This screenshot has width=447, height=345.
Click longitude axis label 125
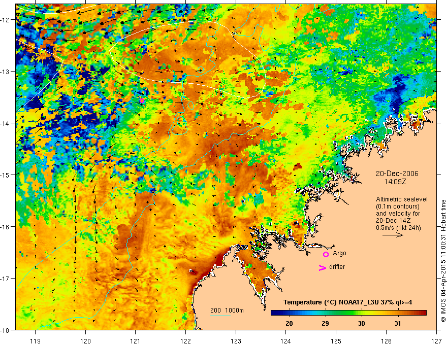(x=336, y=341)
